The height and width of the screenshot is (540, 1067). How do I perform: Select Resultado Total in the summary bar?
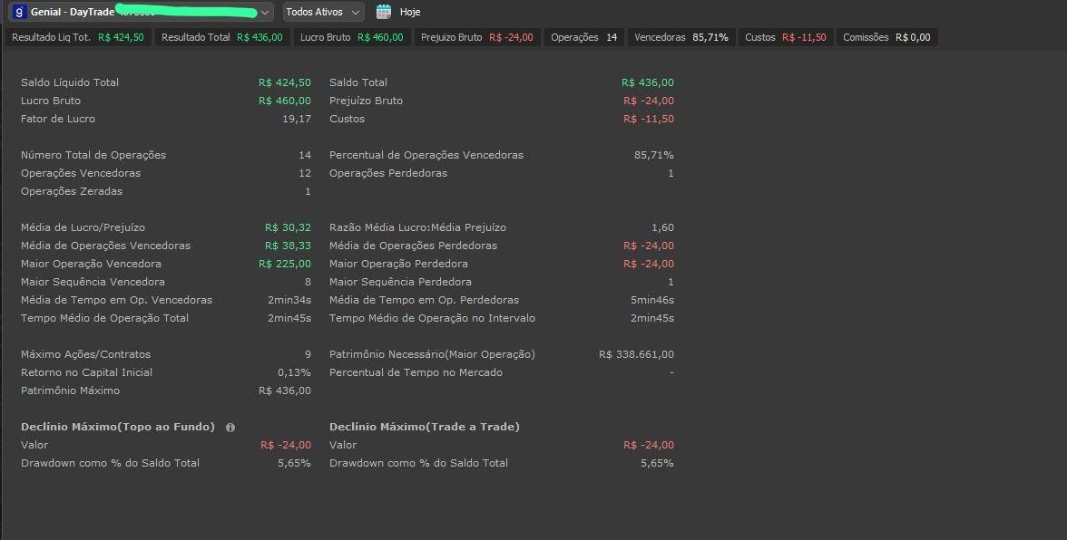pyautogui.click(x=221, y=37)
